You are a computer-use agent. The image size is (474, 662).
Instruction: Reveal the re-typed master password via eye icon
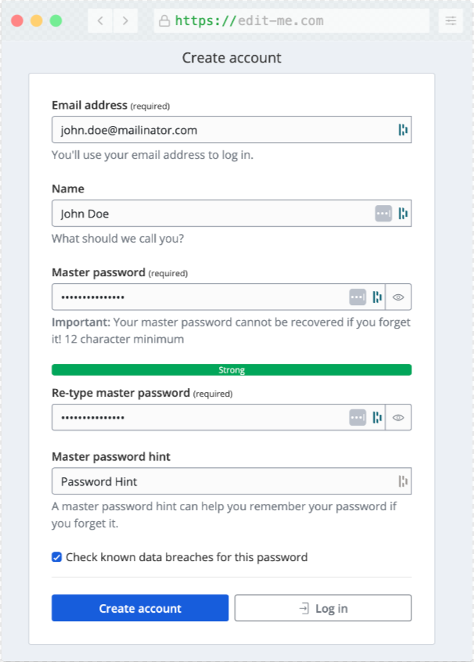point(398,417)
